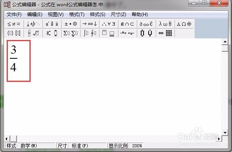Open the fence templates palette (brackets)

(x=14, y=33)
